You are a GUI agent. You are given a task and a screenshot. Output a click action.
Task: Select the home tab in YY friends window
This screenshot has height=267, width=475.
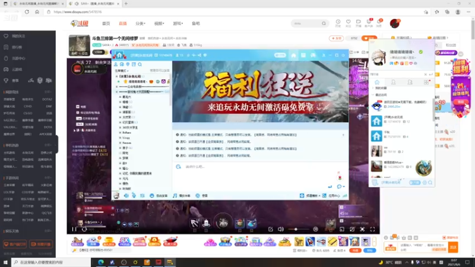[377, 82]
